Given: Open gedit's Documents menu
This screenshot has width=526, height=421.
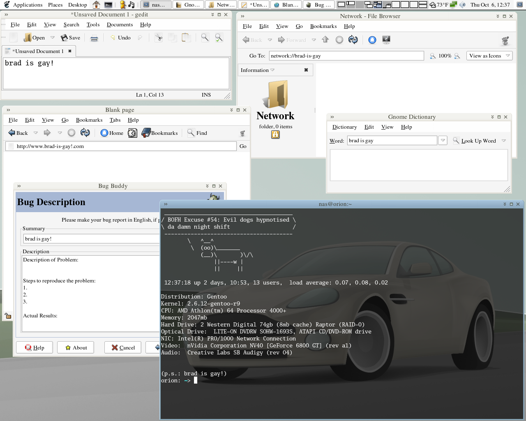Looking at the screenshot, I should pyautogui.click(x=120, y=25).
